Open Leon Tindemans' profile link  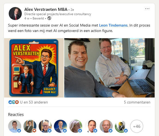[x=113, y=25]
